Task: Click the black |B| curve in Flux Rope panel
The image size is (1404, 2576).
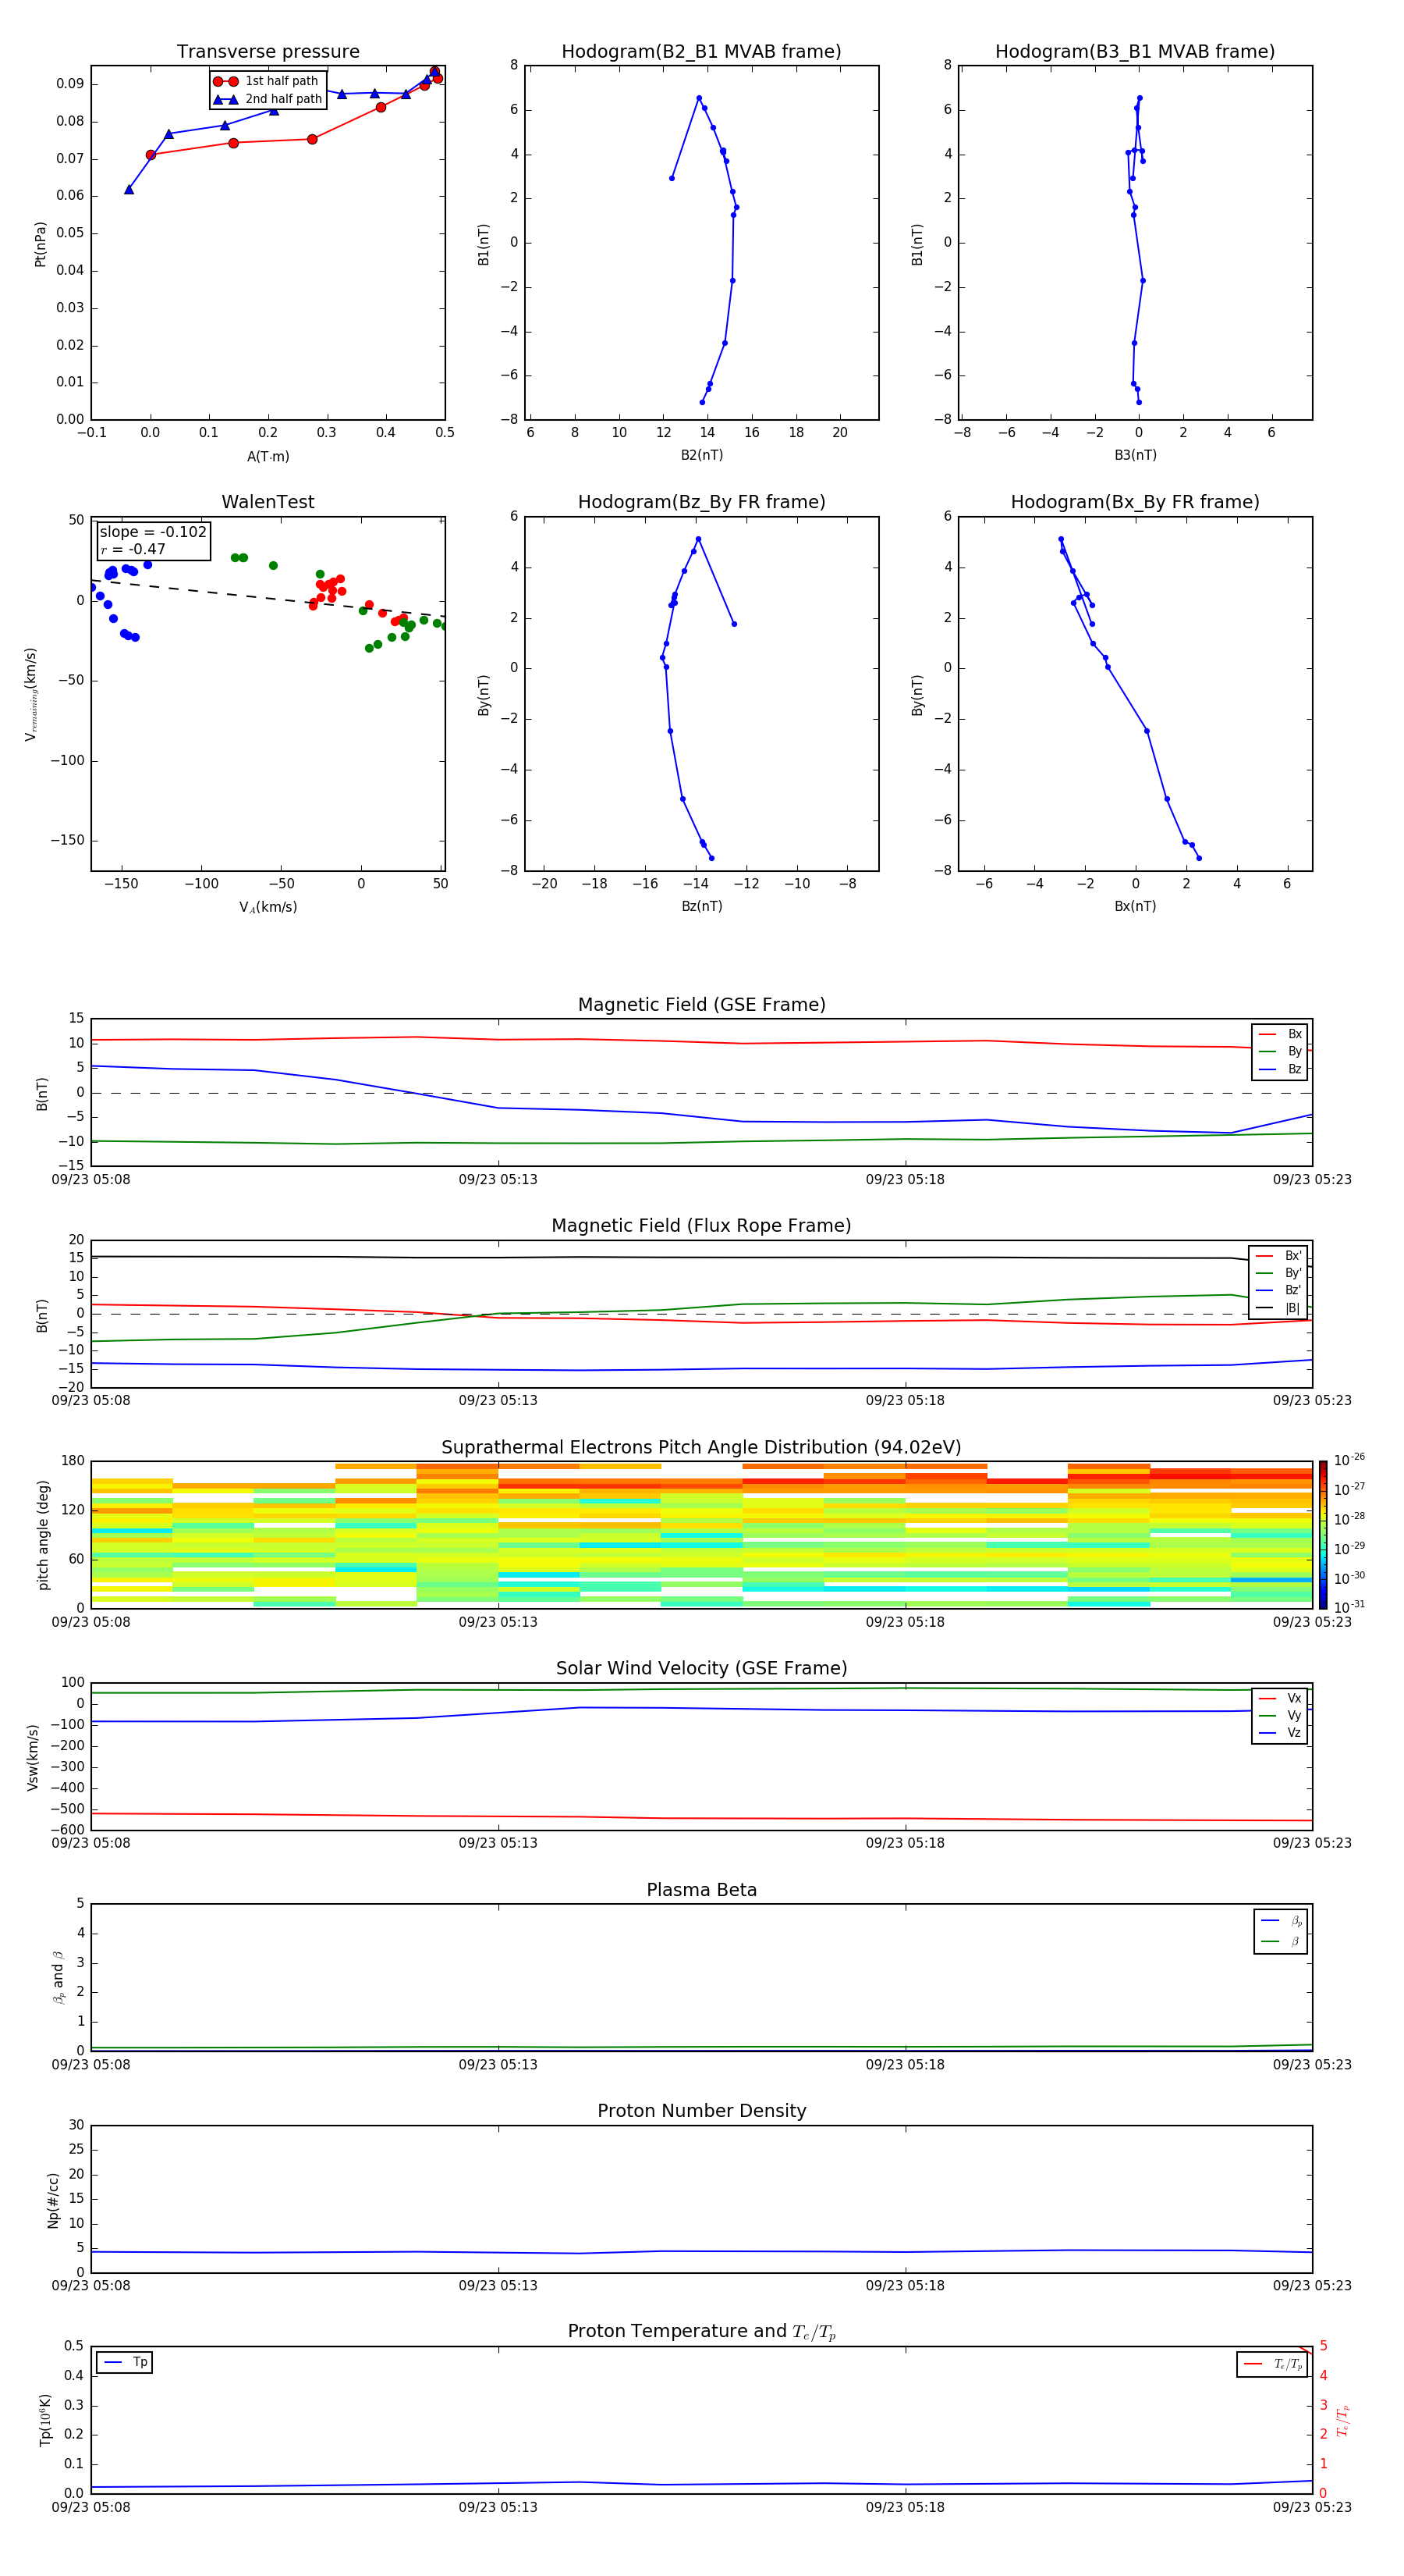Action: pos(701,1257)
